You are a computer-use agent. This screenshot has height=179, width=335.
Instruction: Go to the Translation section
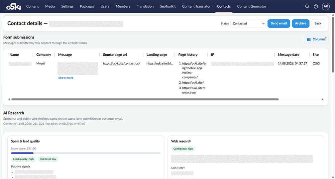pyautogui.click(x=145, y=6)
